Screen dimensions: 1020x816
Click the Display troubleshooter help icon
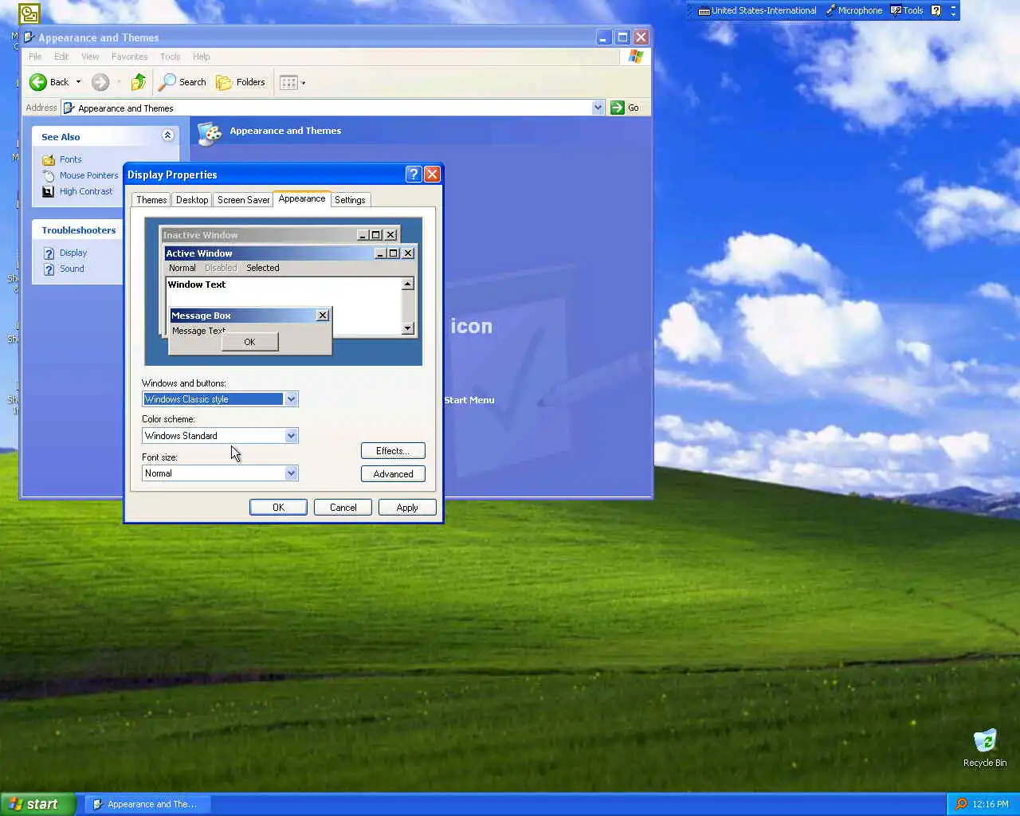pyautogui.click(x=49, y=253)
